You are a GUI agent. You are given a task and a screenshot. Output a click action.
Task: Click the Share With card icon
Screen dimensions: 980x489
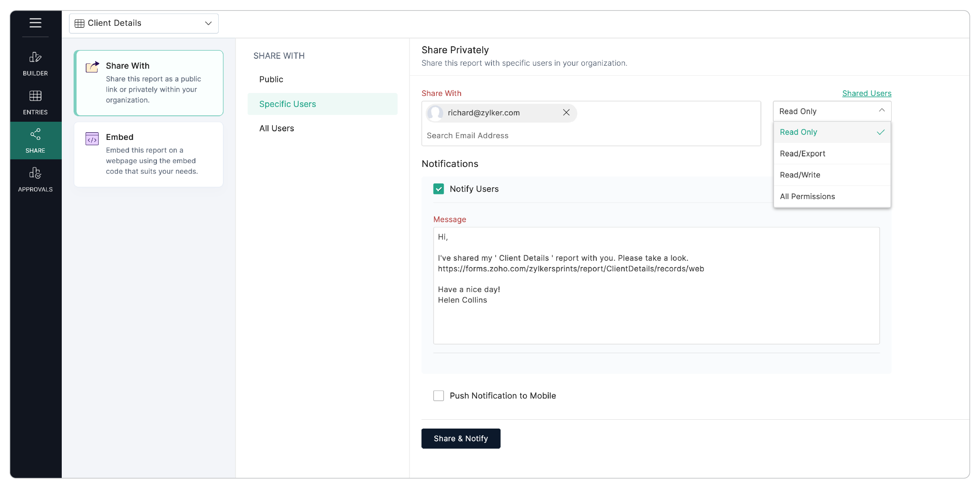(x=92, y=67)
